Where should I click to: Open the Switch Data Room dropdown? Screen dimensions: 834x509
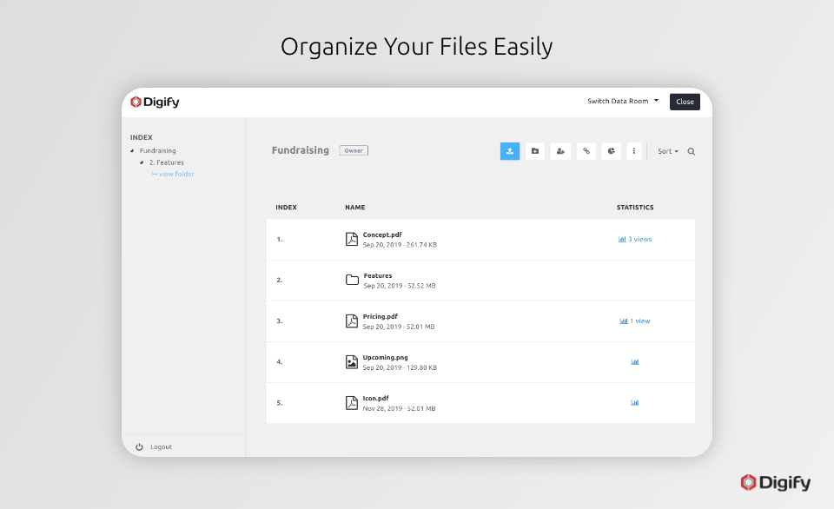pyautogui.click(x=620, y=101)
